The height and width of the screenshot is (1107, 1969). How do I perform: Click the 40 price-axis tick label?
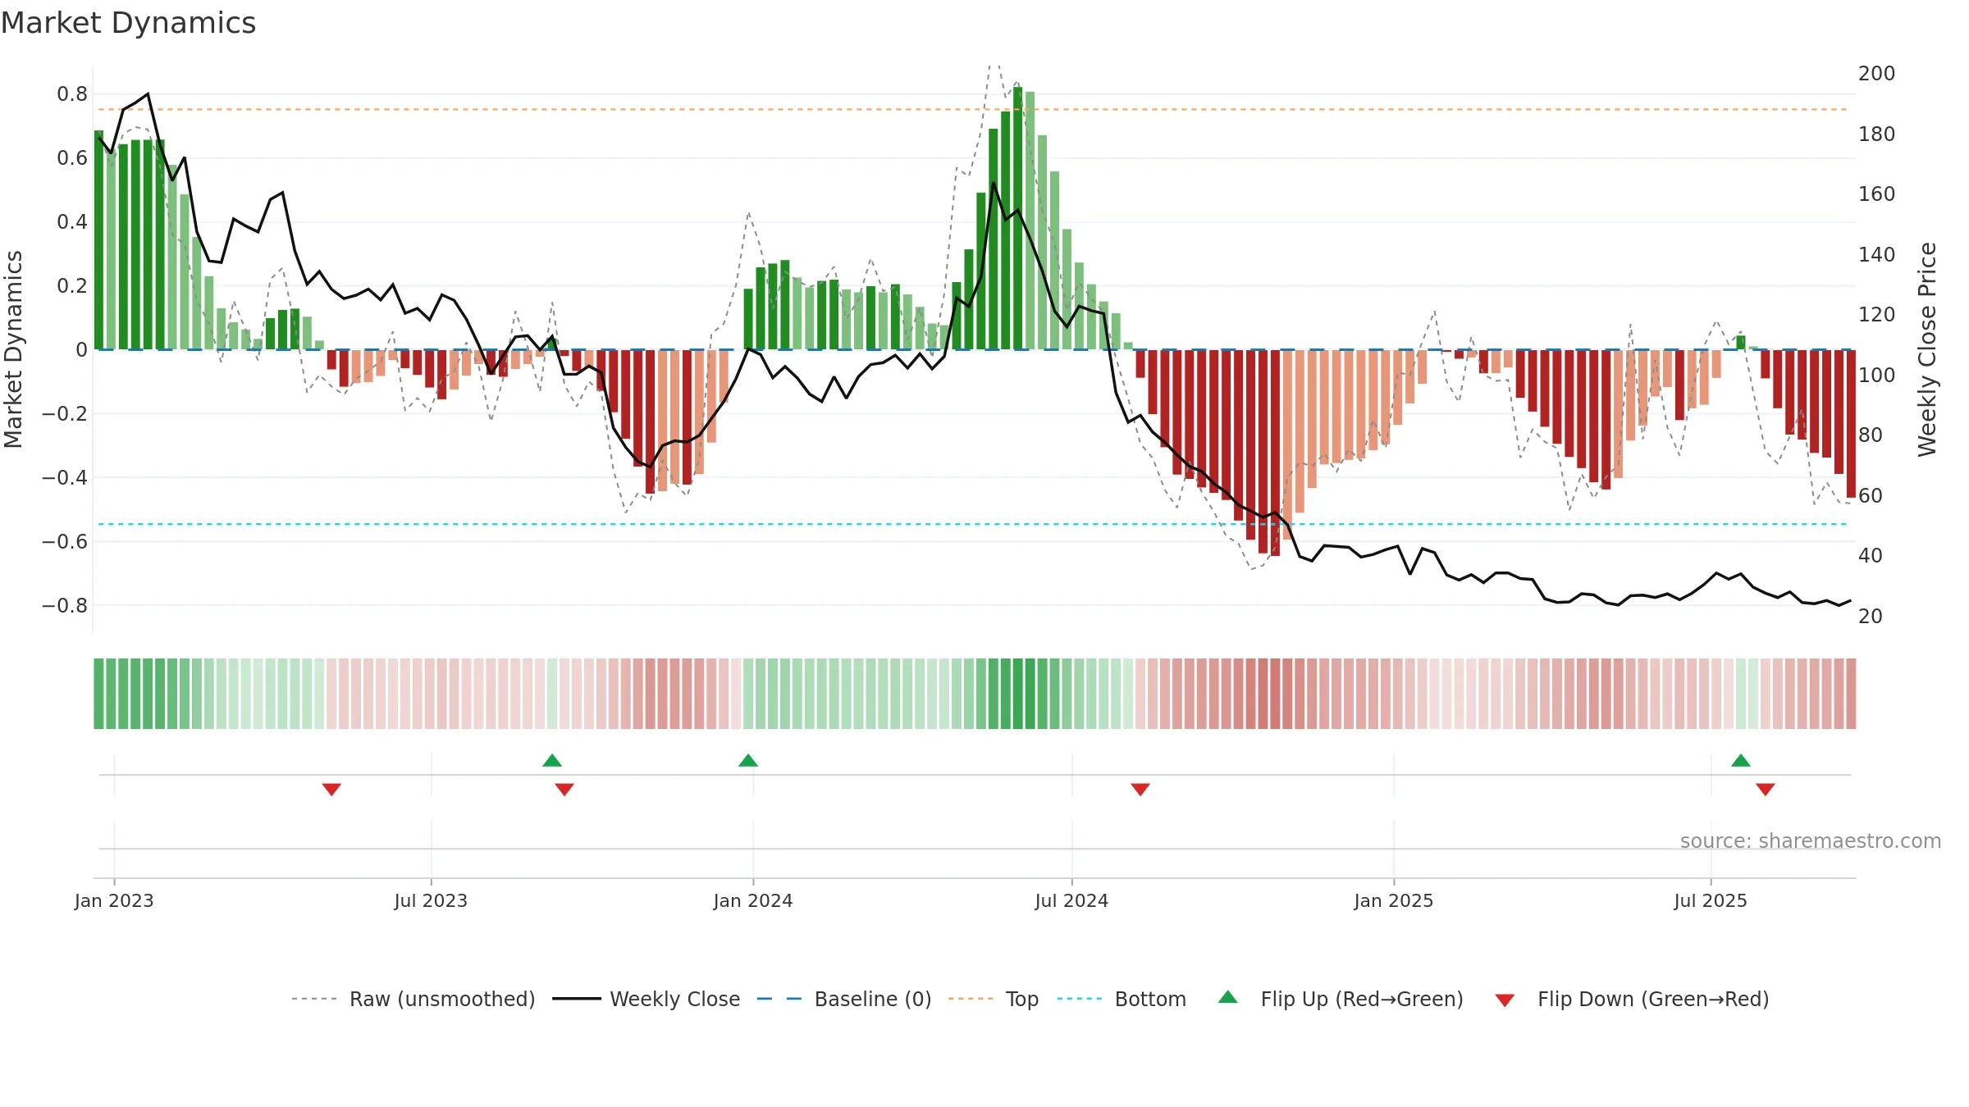click(x=1871, y=556)
